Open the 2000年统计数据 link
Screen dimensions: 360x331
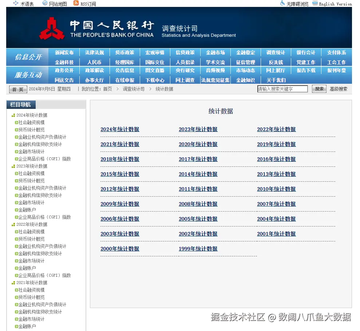point(120,249)
